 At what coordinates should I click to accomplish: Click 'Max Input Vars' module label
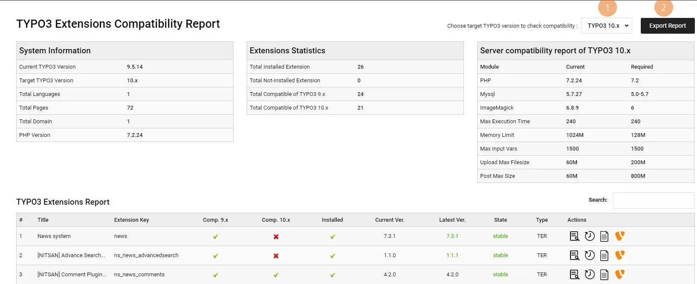coord(498,149)
